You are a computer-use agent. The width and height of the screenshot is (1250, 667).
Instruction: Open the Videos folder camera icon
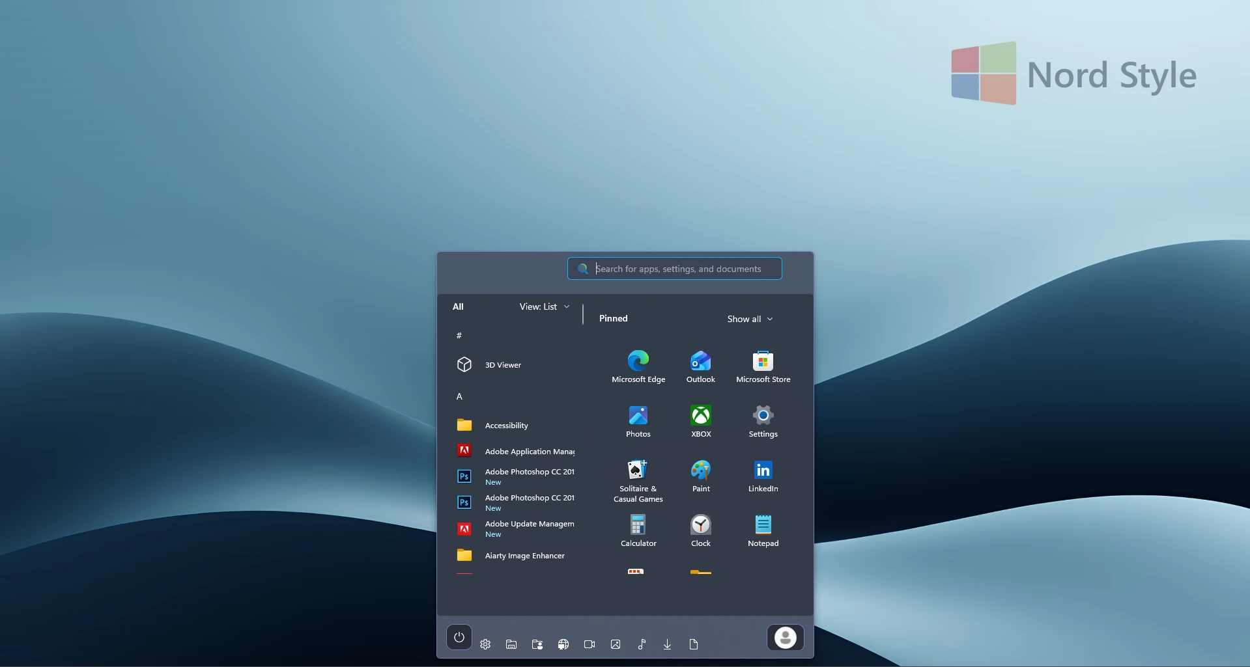[x=589, y=644]
